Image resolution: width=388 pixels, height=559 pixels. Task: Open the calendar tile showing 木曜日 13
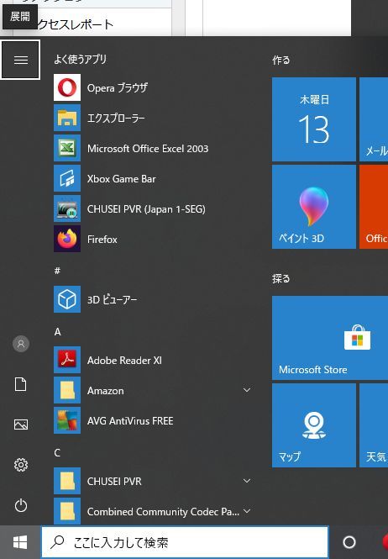pyautogui.click(x=314, y=119)
